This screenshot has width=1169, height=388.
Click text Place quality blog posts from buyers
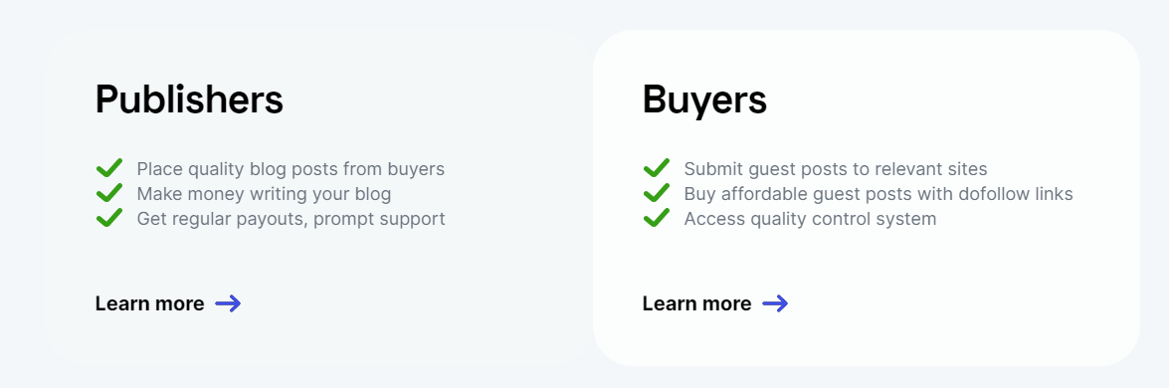[x=291, y=169]
